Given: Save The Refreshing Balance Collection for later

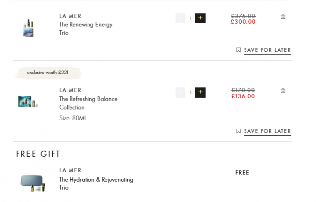Looking at the screenshot, I should 267,131.
